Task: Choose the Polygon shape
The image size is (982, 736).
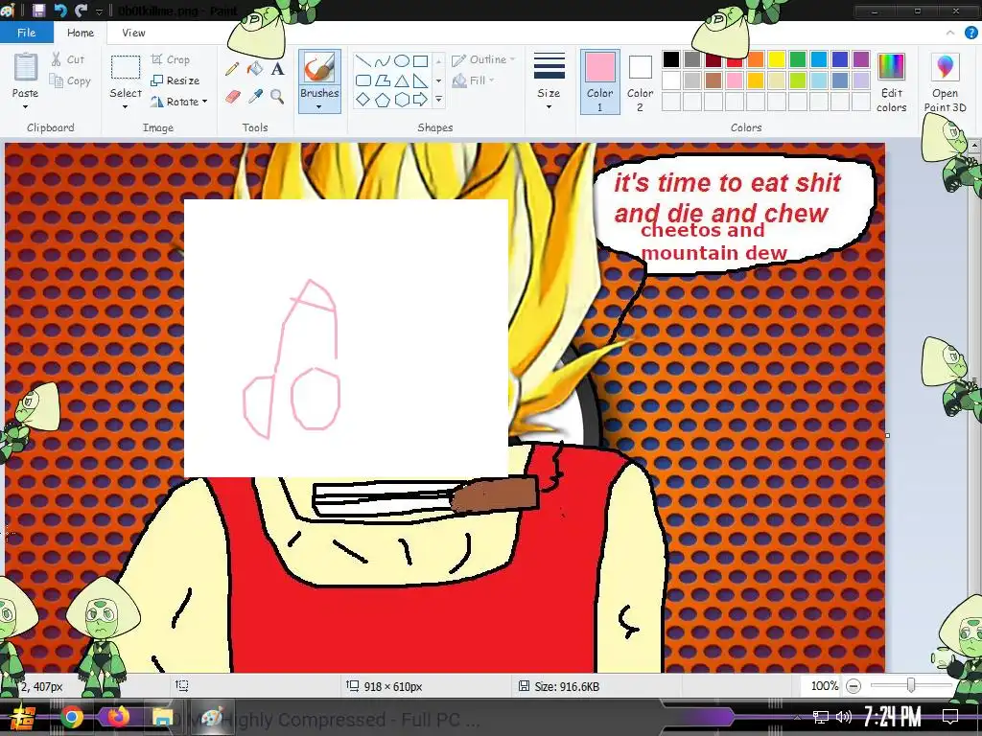Action: click(382, 80)
